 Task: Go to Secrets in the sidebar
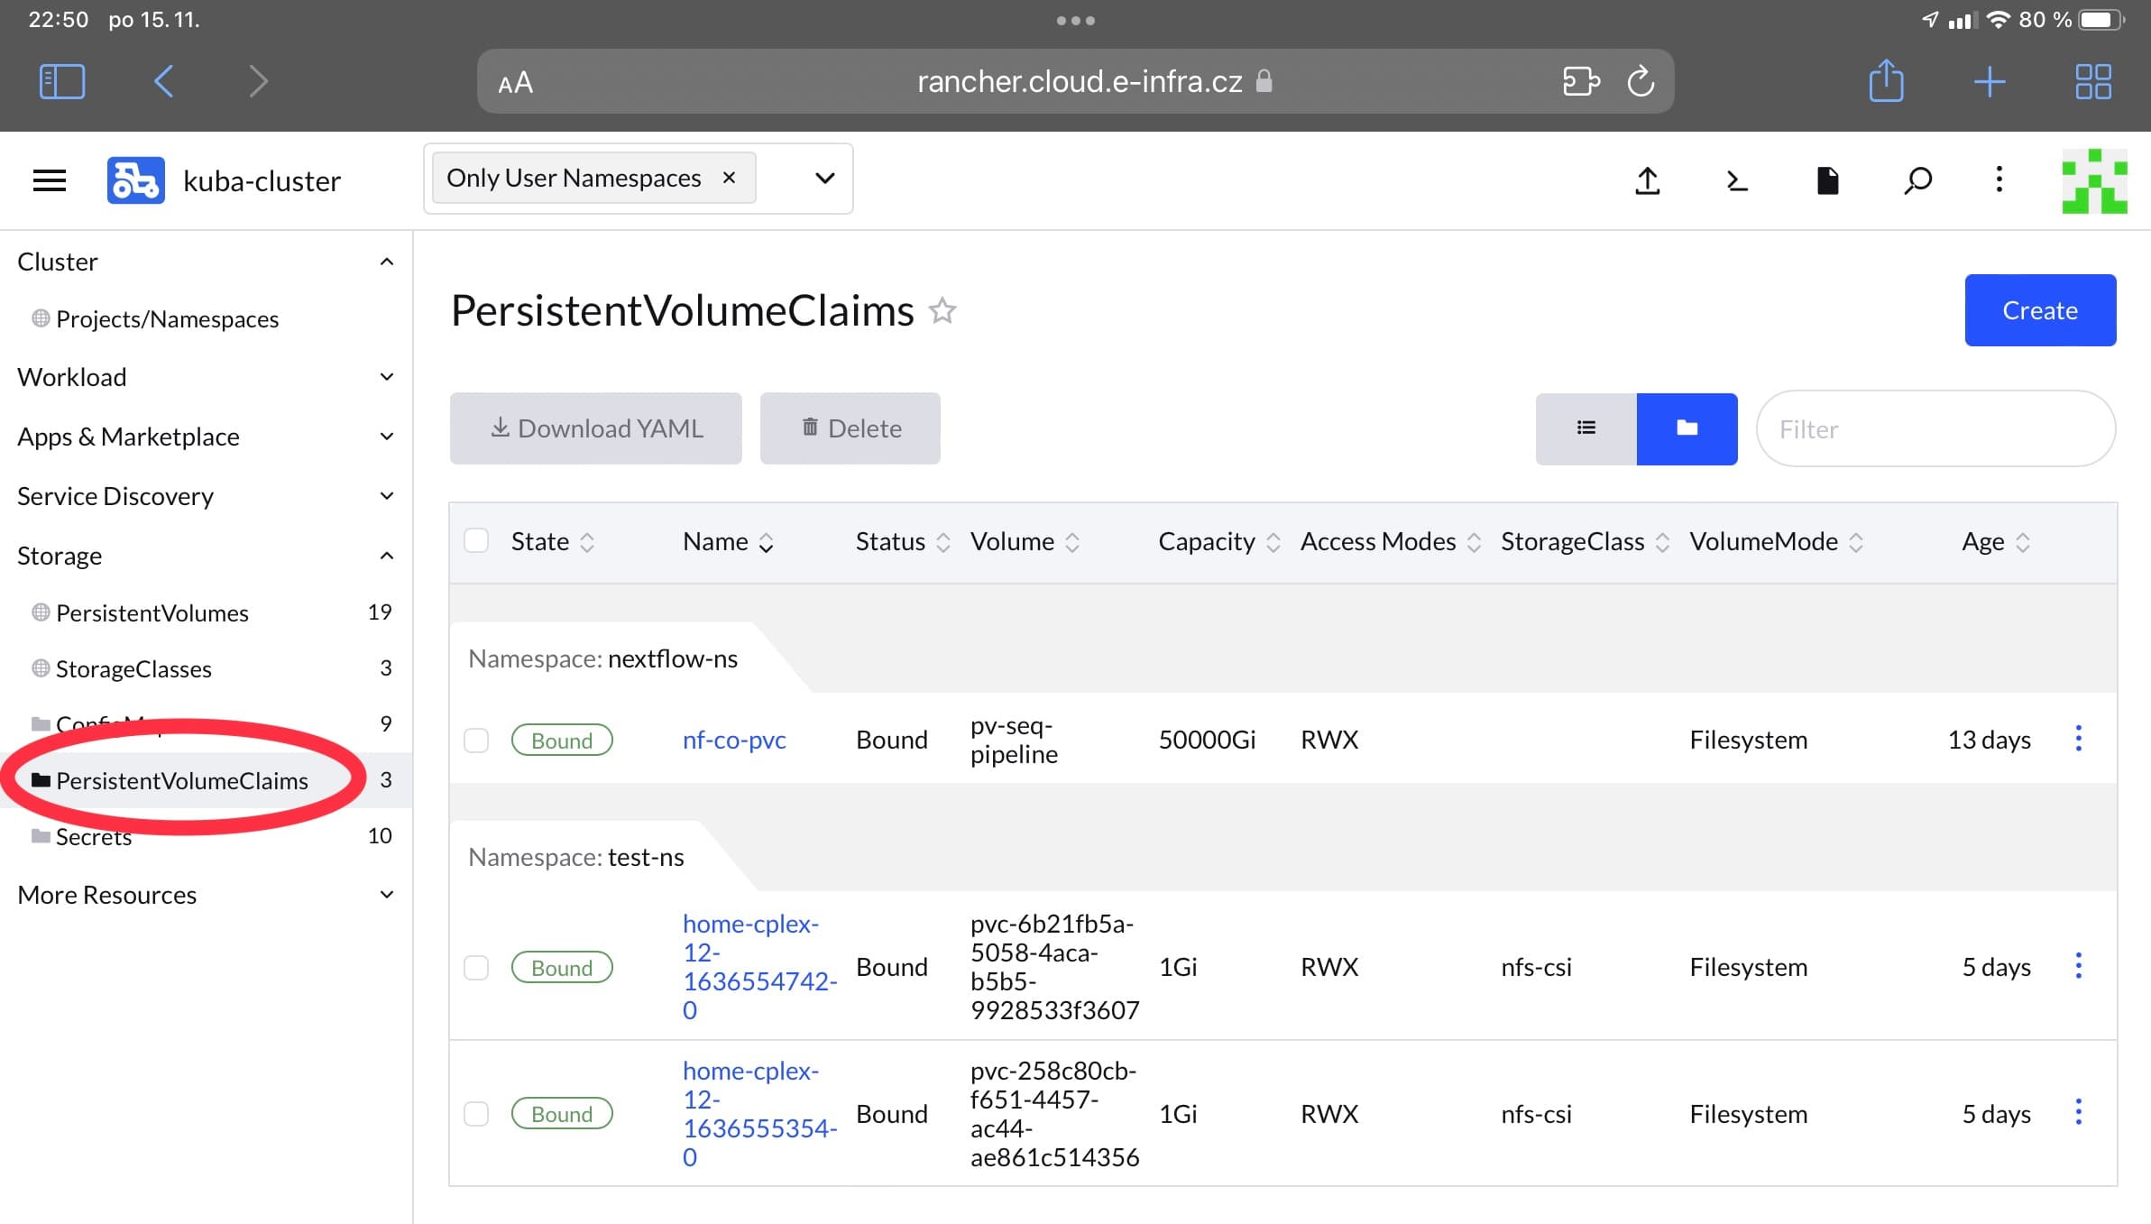click(94, 837)
